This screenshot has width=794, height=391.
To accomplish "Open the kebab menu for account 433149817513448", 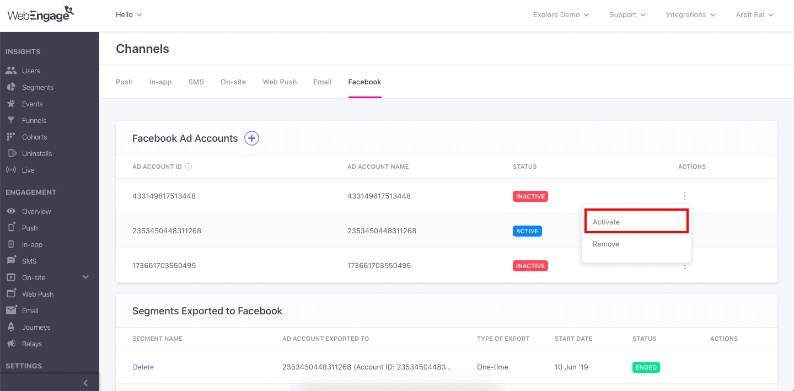I will (684, 196).
